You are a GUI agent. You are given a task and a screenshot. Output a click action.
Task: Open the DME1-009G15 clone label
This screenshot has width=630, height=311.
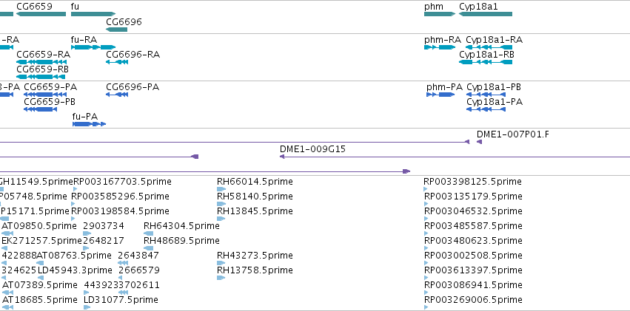click(x=312, y=149)
